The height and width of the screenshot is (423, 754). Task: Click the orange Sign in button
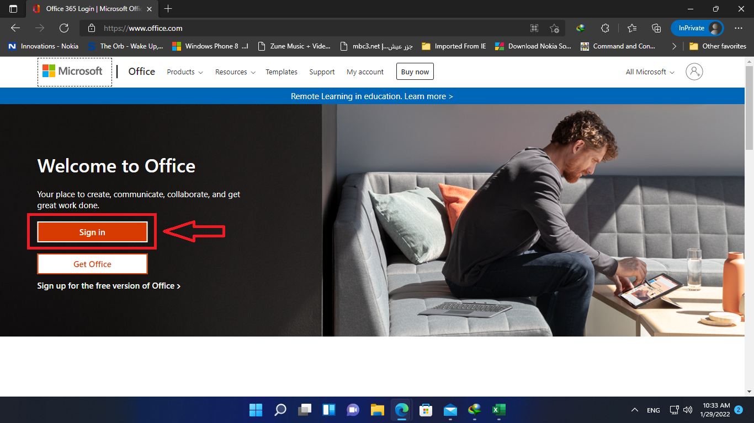(x=92, y=232)
